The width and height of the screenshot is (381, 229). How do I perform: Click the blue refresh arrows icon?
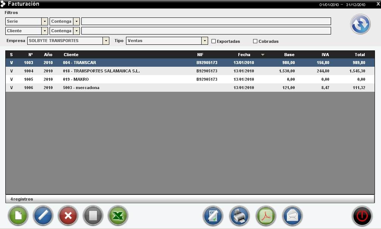click(360, 24)
